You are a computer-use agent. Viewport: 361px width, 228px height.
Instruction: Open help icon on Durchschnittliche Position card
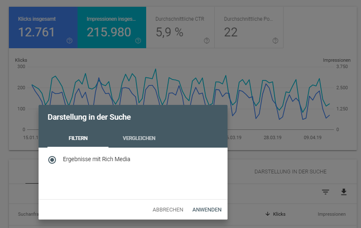[275, 41]
